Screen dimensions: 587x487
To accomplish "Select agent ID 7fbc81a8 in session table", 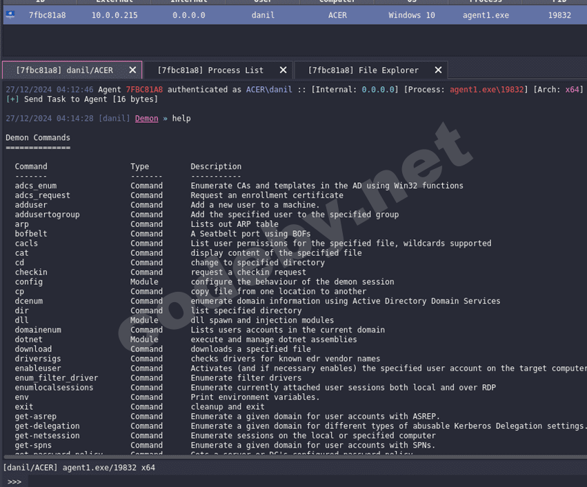I will [x=47, y=15].
